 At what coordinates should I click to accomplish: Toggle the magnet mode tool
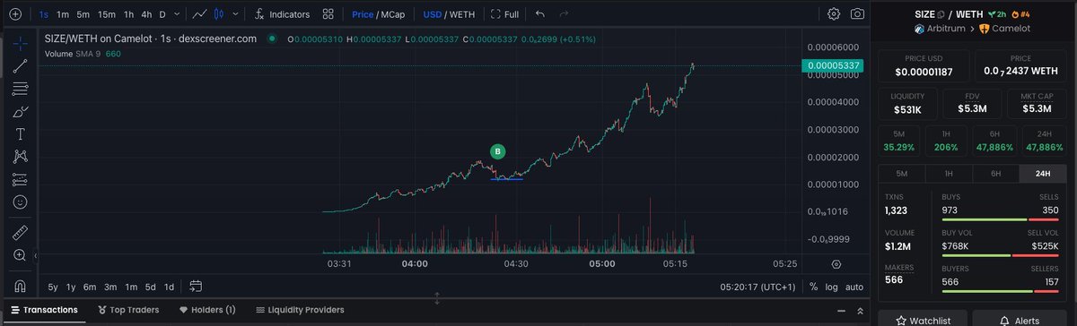20,286
